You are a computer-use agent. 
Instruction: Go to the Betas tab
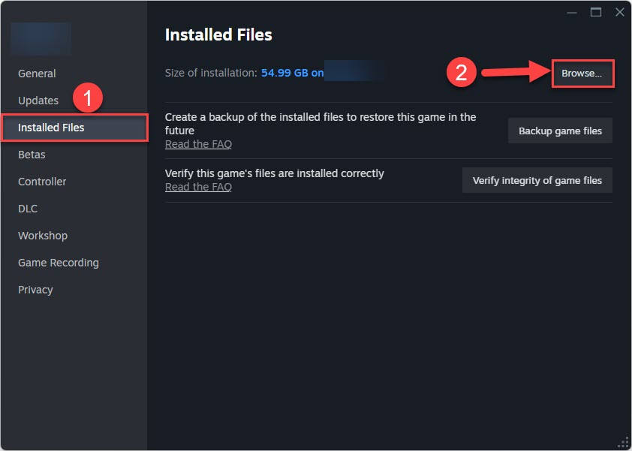(x=32, y=155)
